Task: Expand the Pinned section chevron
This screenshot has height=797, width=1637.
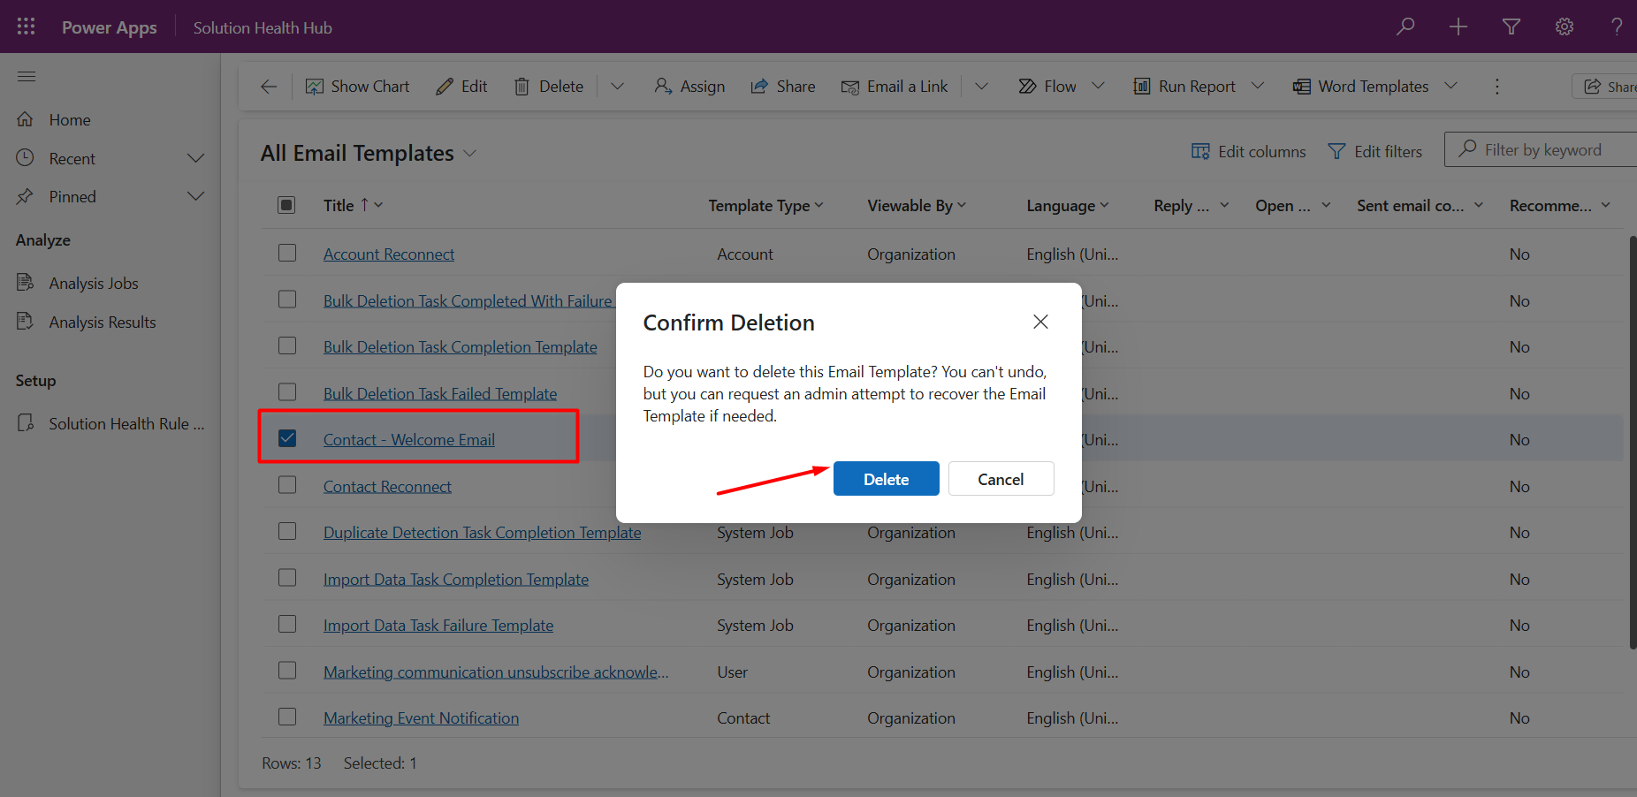Action: pos(196,197)
